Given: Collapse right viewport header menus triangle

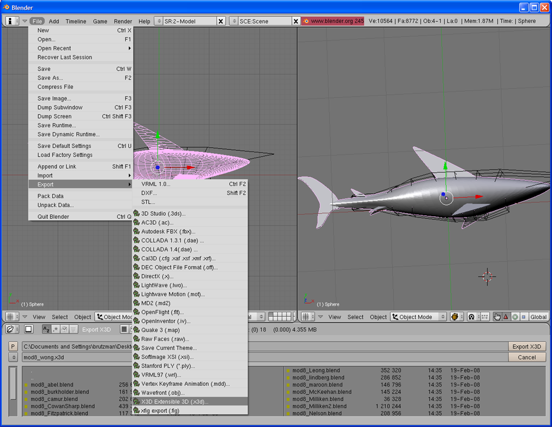Looking at the screenshot, I should pos(320,317).
